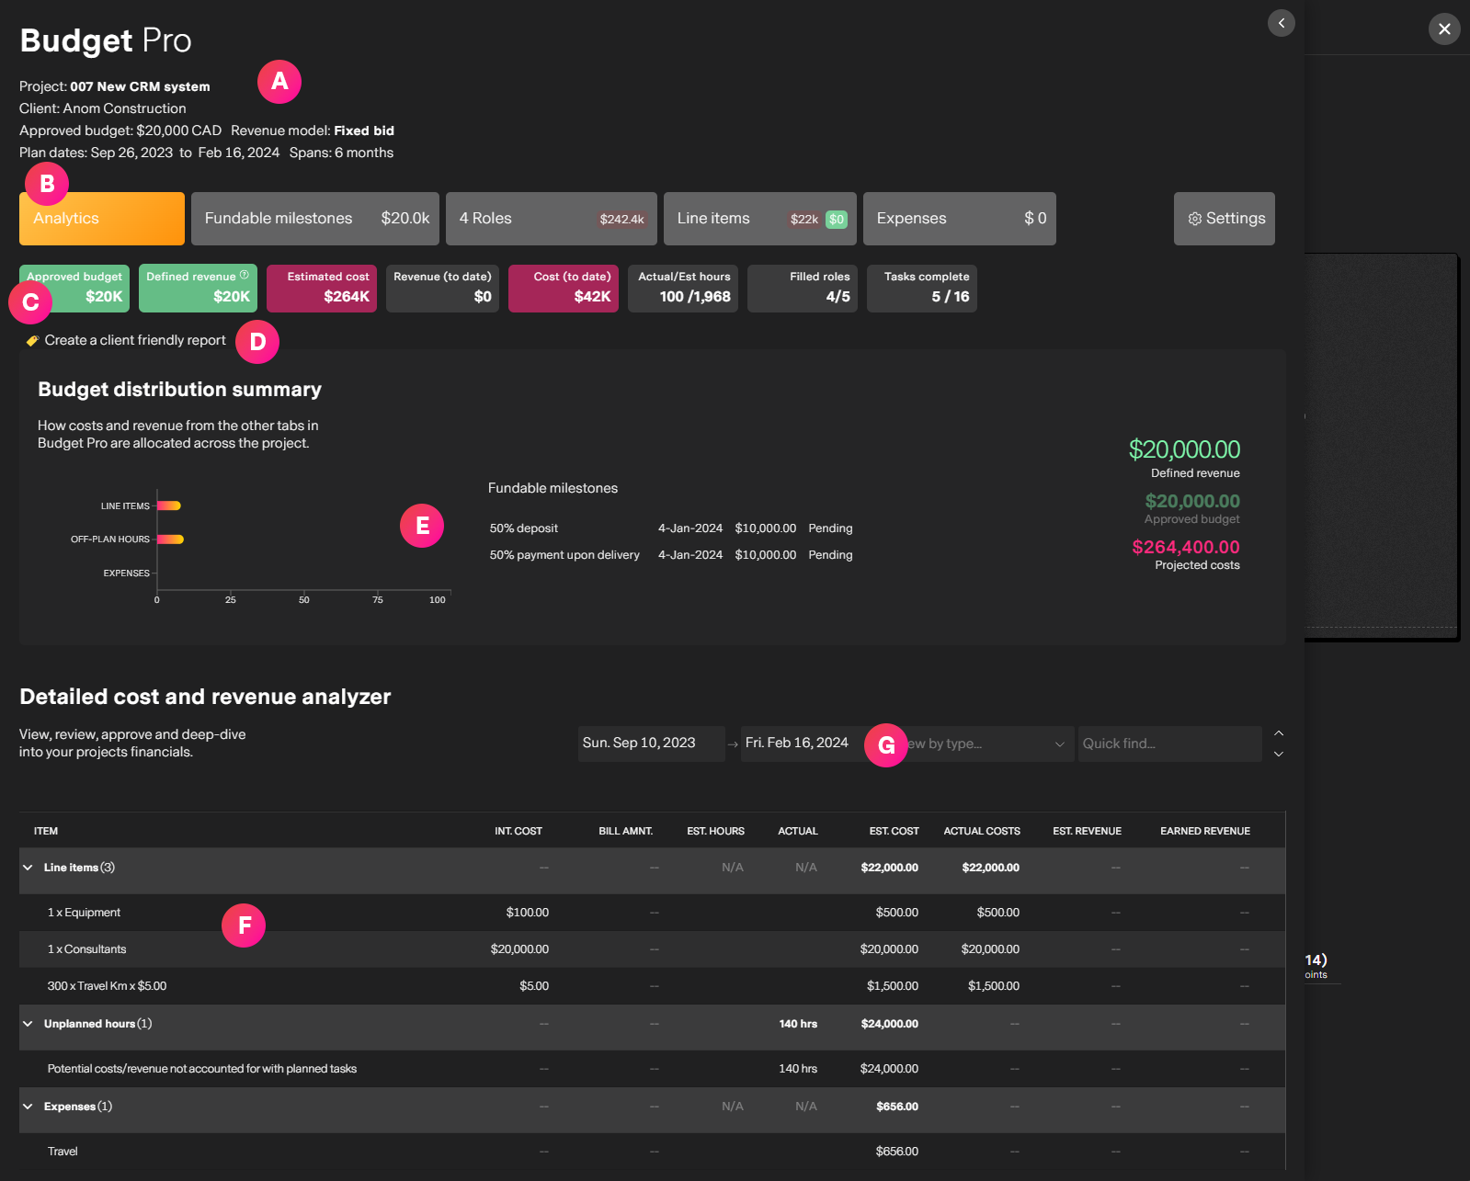1470x1181 pixels.
Task: Click the LINE ITEMS bar in chart
Action: click(x=169, y=505)
